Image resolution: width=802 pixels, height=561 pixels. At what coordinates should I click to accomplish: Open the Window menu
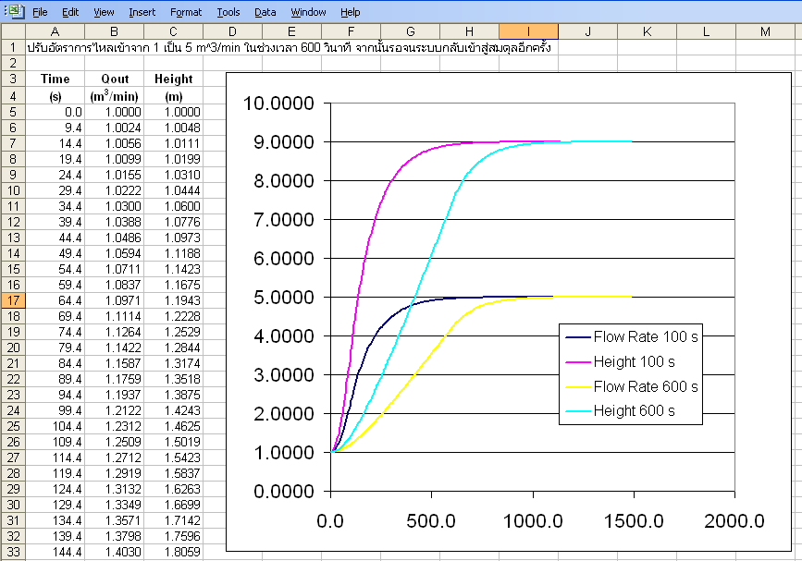308,12
